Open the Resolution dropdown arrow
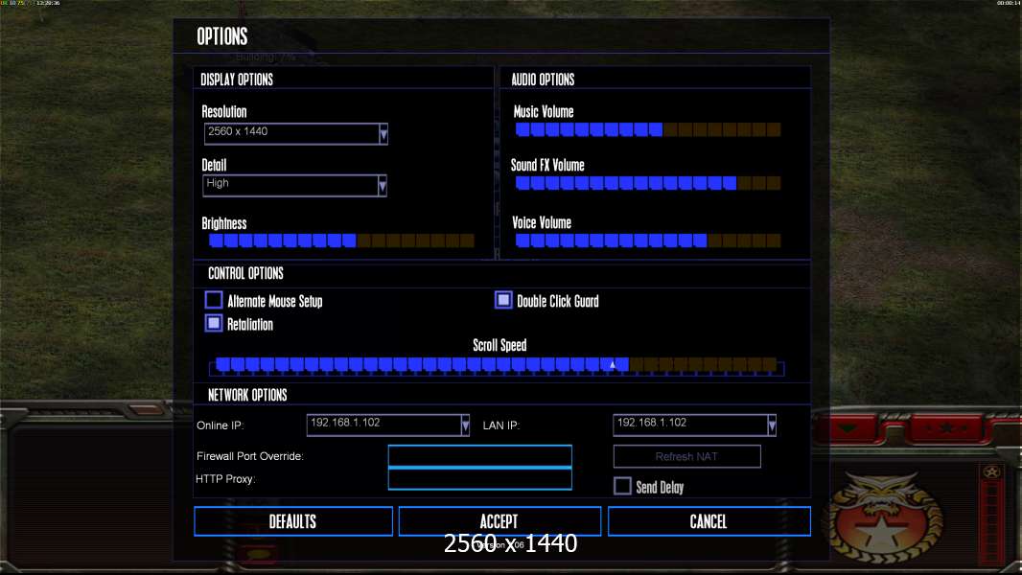 click(x=383, y=134)
